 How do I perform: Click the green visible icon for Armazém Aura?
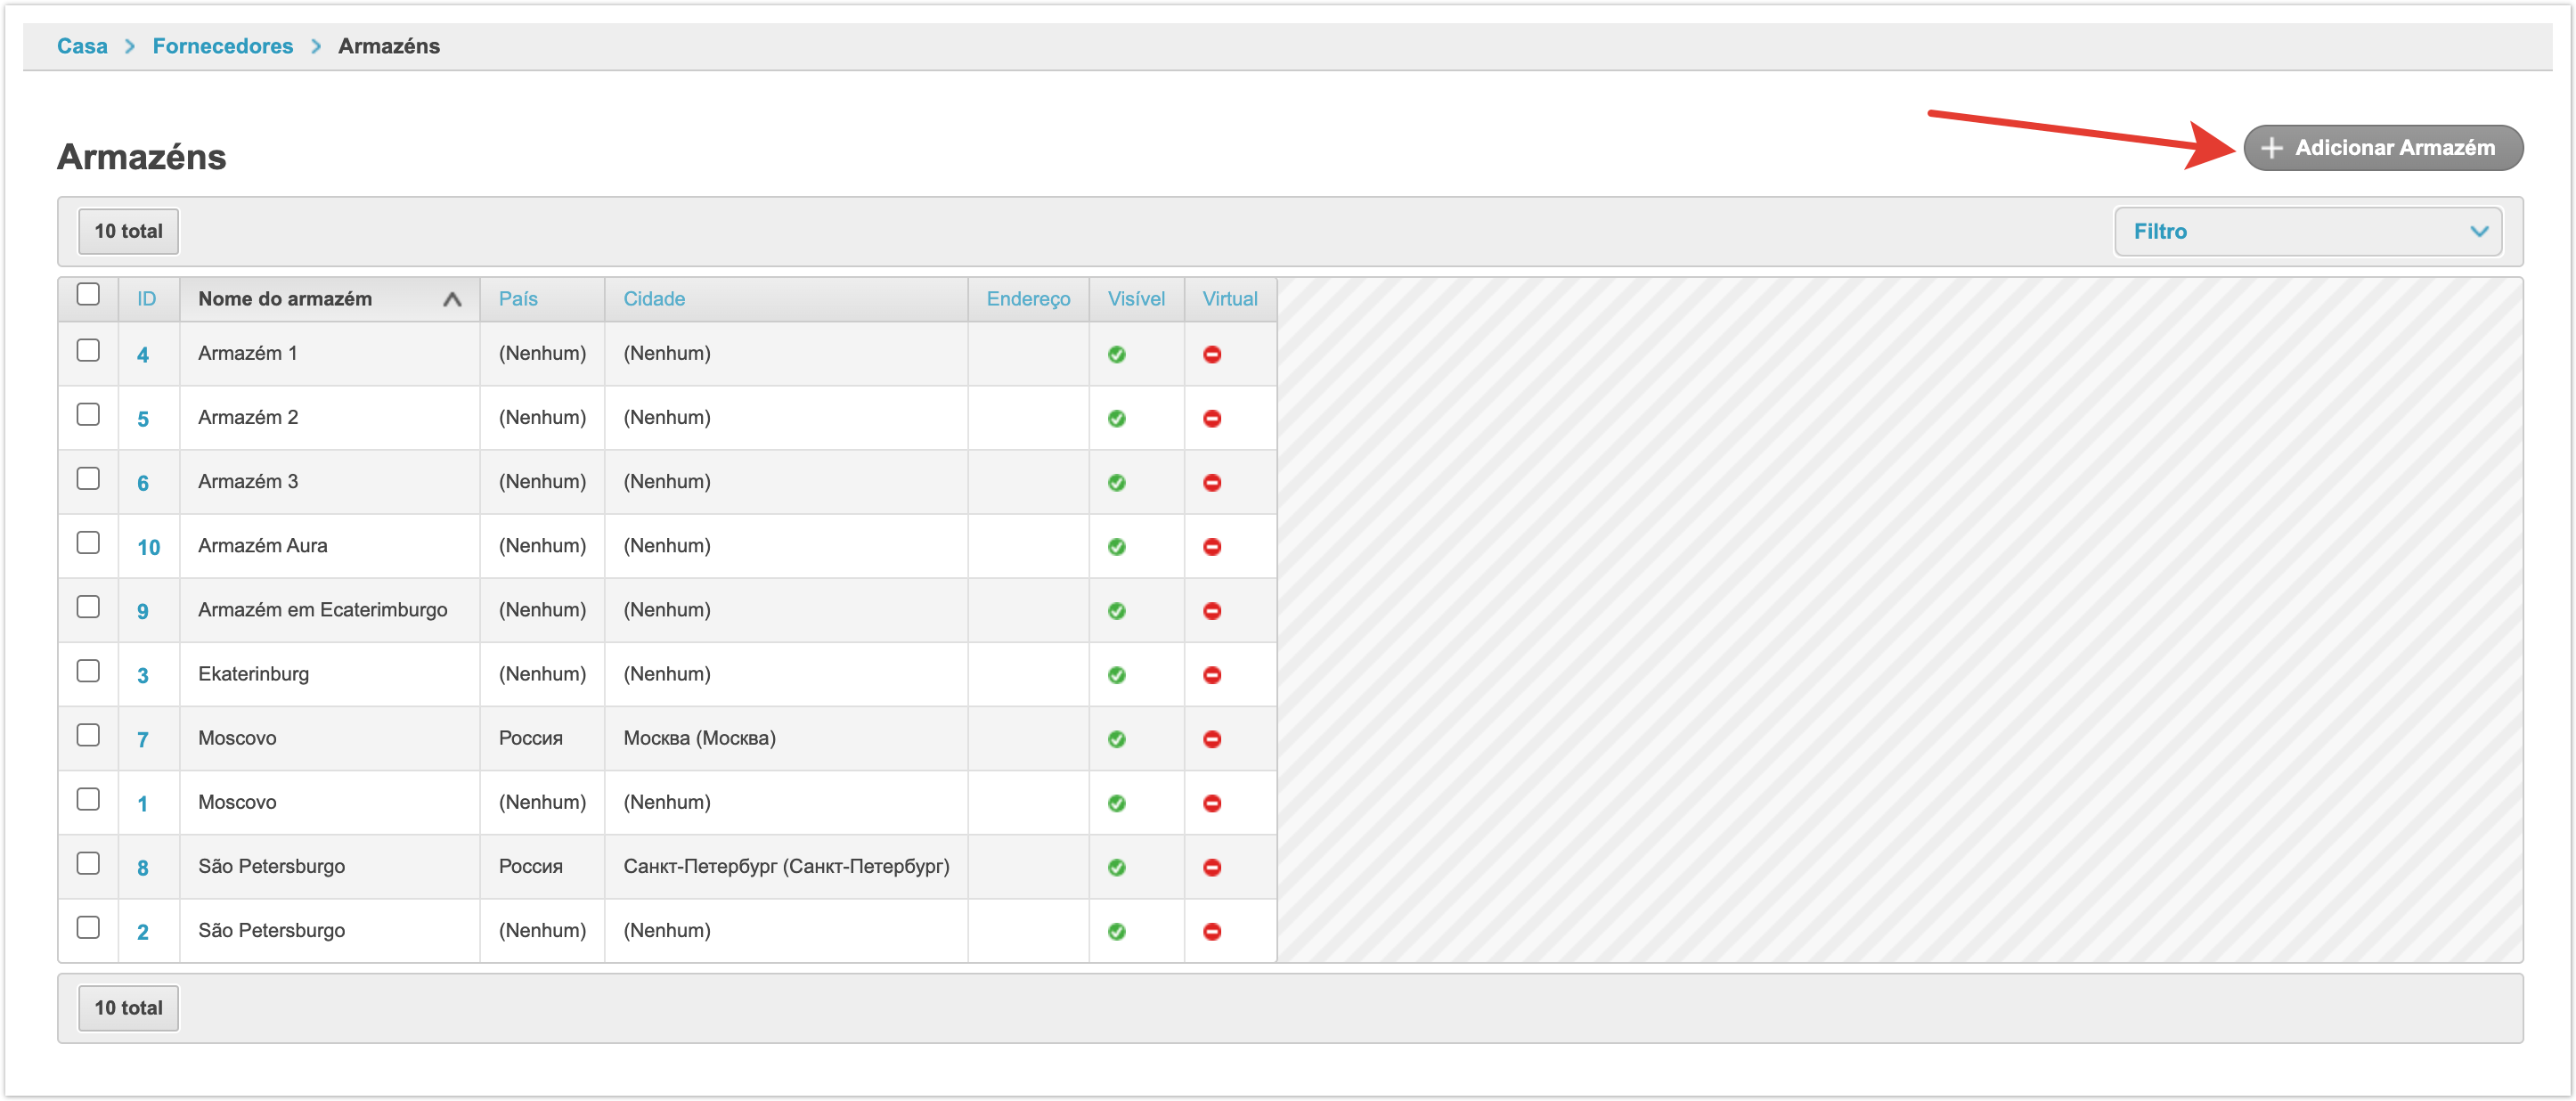[1116, 546]
